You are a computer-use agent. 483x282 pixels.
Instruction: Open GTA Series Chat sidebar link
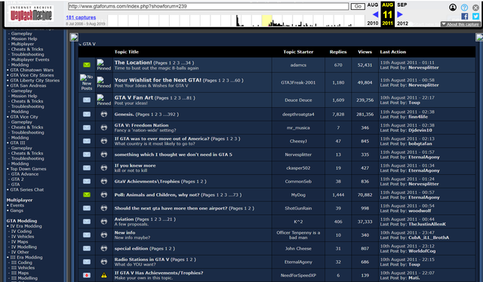pyautogui.click(x=27, y=190)
